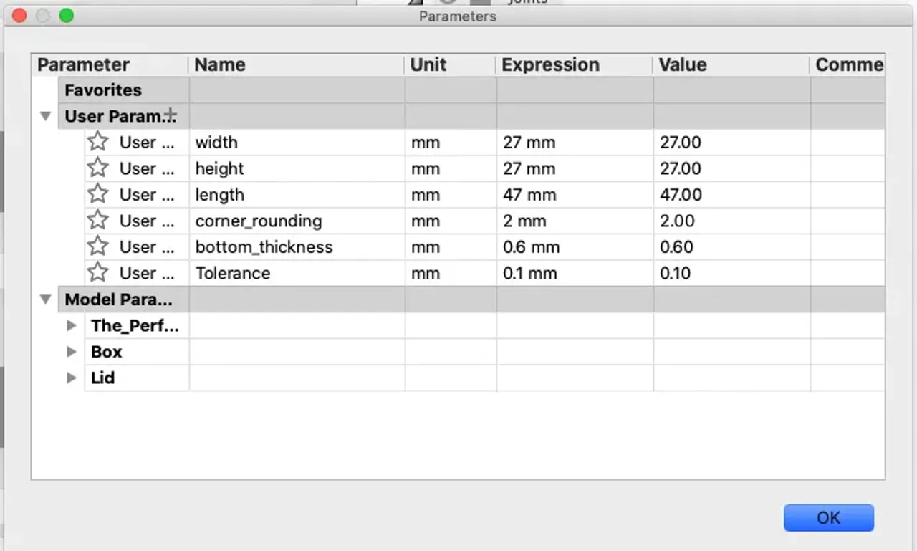Viewport: 917px width, 551px height.
Task: Add a user parameter with plus icon
Action: pos(171,115)
